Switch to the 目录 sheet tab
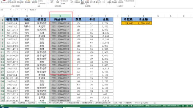Image resolution: width=193 pixels, height=108 pixels. click(x=14, y=103)
